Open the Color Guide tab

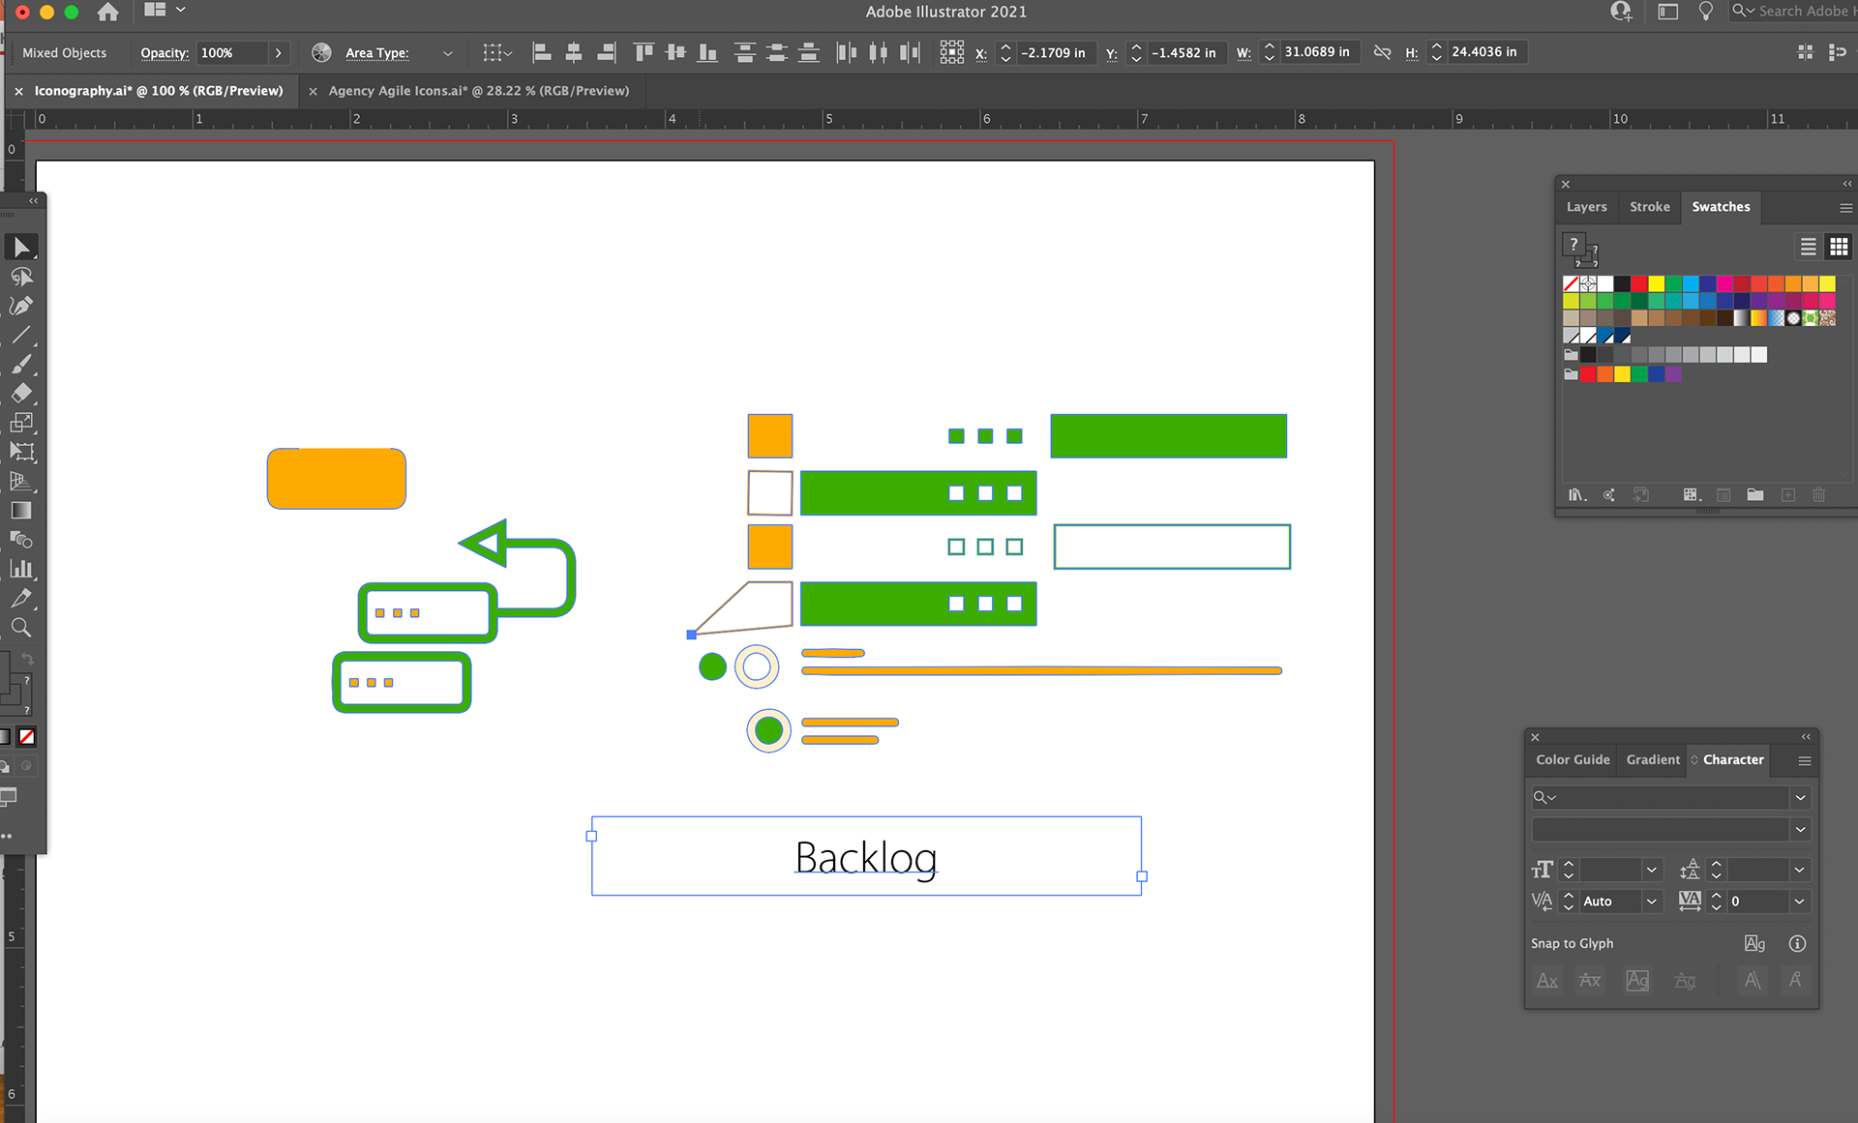[1573, 759]
